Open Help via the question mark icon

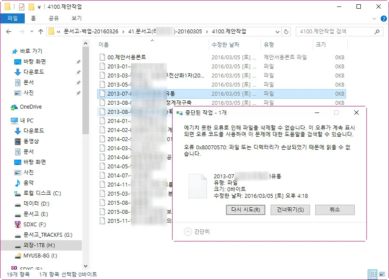[384, 18]
